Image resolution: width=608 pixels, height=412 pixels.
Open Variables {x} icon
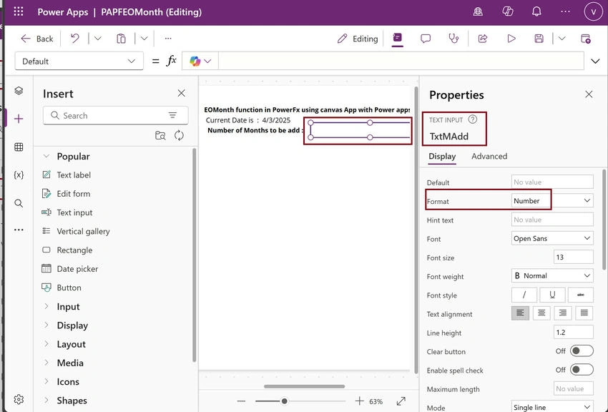point(19,175)
